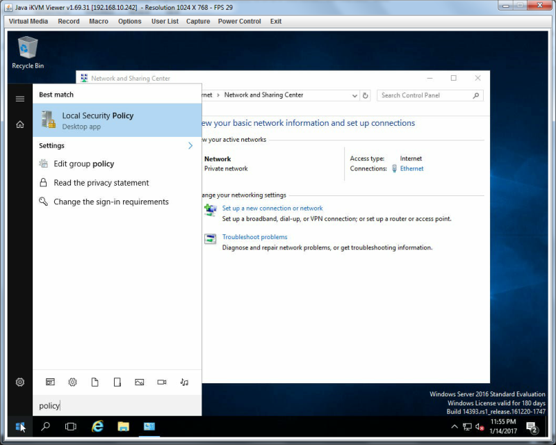556x445 pixels.
Task: Open the Virtual Media menu
Action: click(x=28, y=22)
